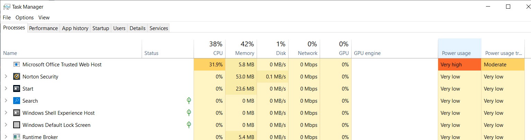Click the Task Manager title bar icon
The width and height of the screenshot is (531, 140).
pyautogui.click(x=7, y=7)
